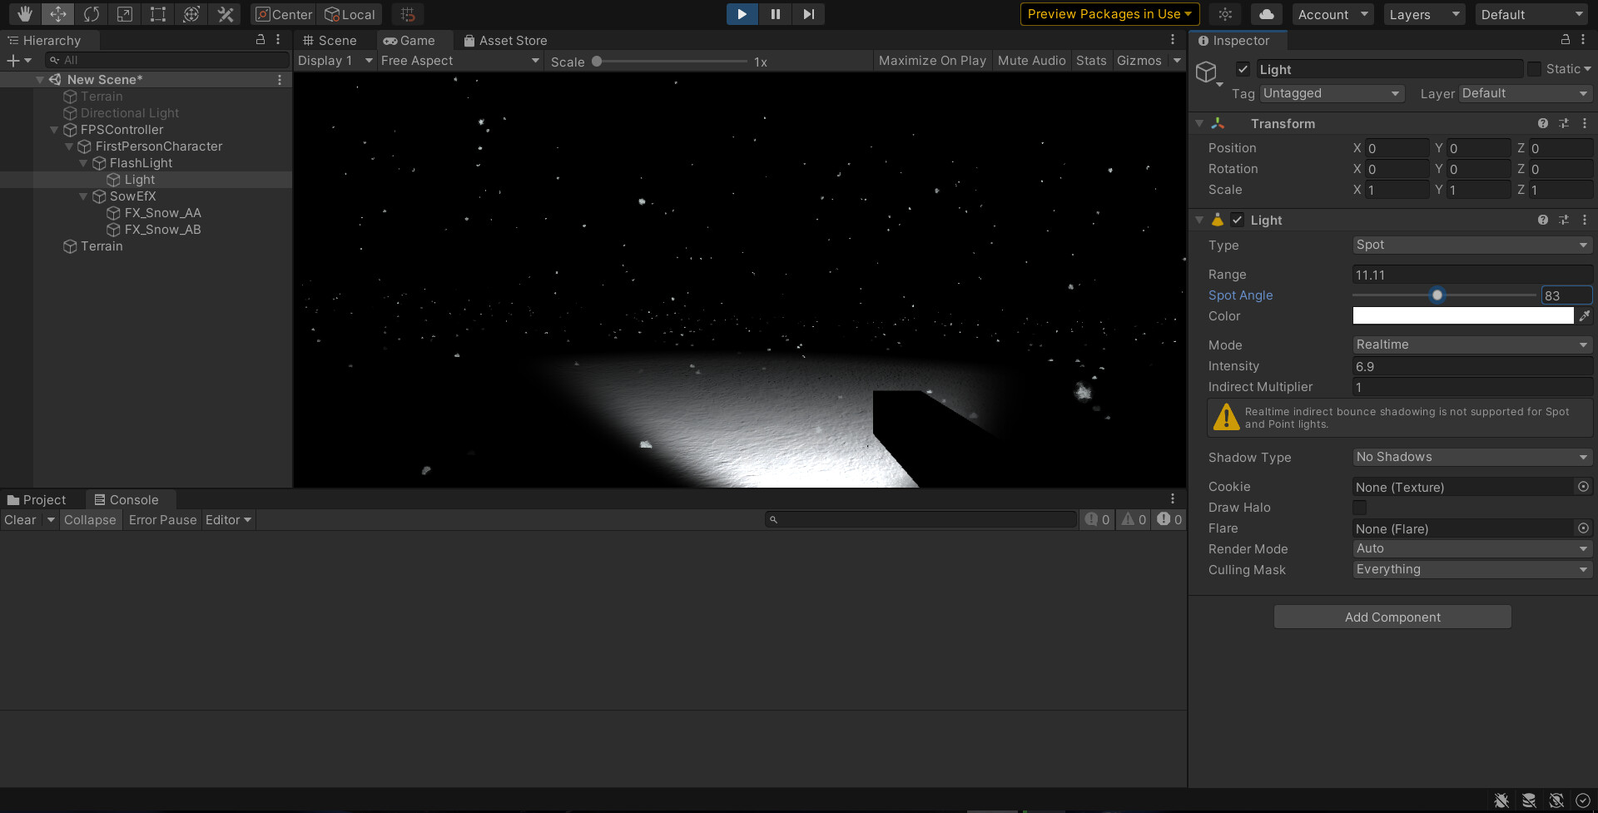Disable the Light component checkbox
This screenshot has height=813, width=1598.
(x=1237, y=220)
